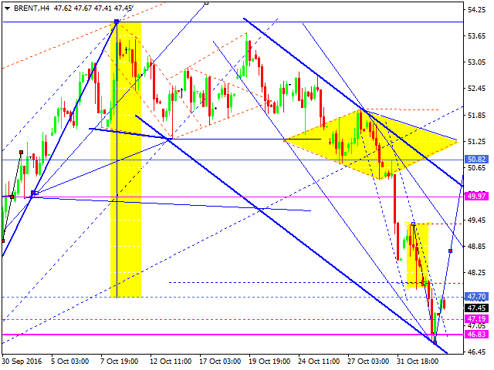Click the 50.65 price scale value
Screen dimensions: 494x370
click(x=477, y=168)
